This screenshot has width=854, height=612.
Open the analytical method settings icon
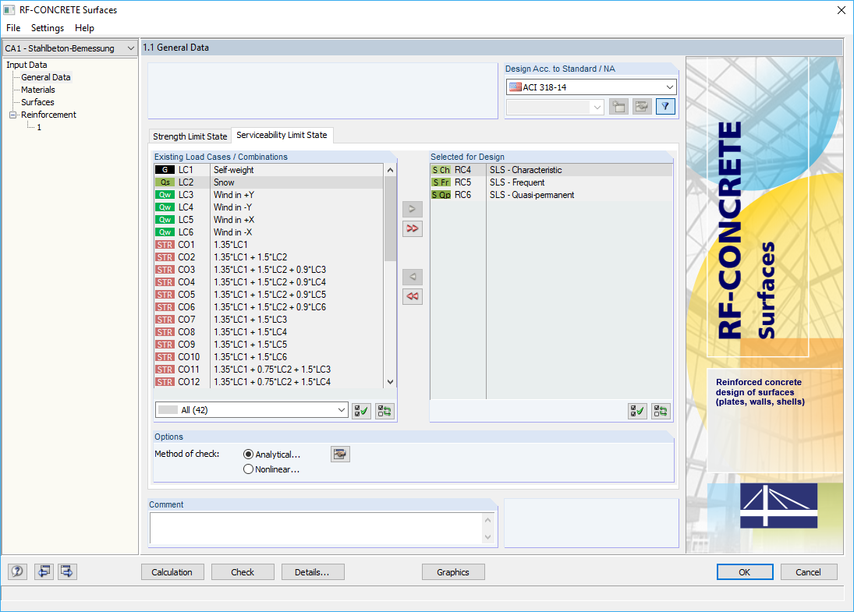click(x=340, y=454)
